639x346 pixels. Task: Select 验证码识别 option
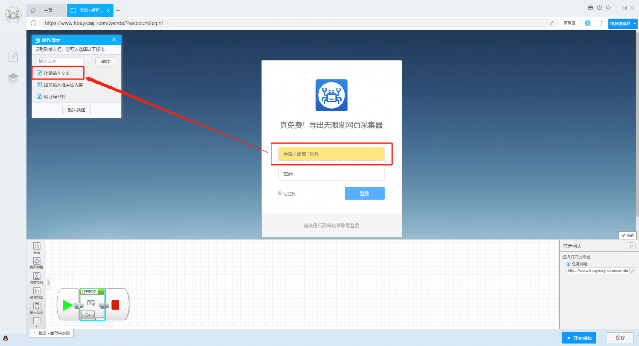pos(51,96)
